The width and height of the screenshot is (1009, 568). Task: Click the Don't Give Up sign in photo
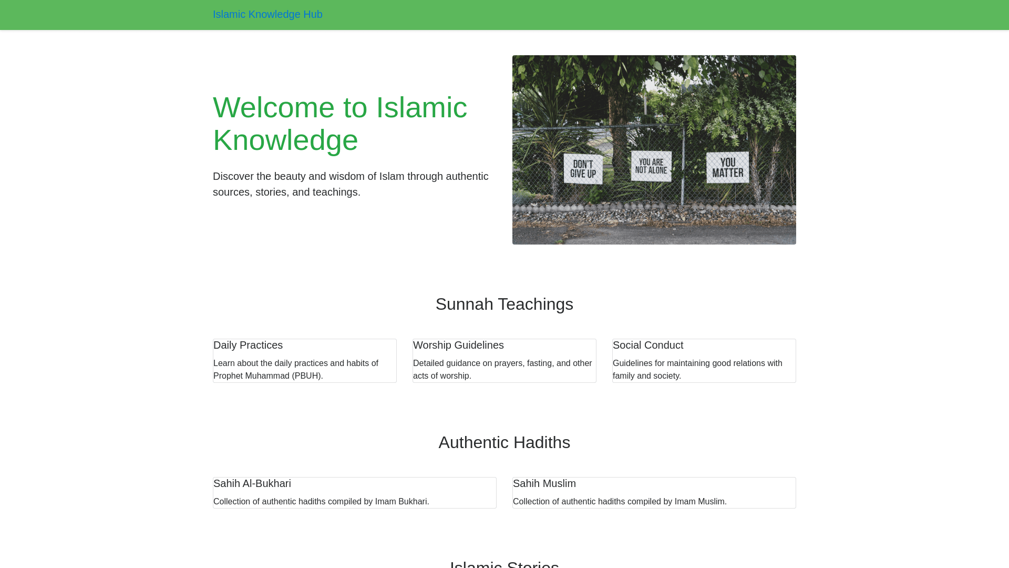coord(583,169)
